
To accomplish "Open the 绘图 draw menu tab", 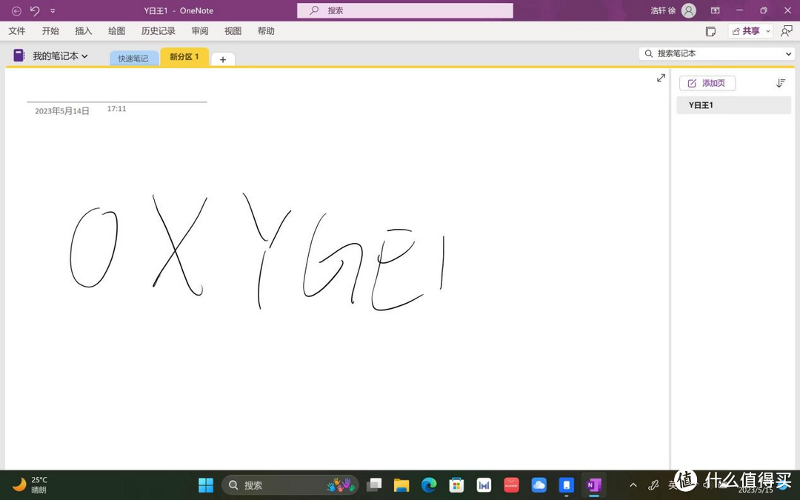I will coord(116,31).
